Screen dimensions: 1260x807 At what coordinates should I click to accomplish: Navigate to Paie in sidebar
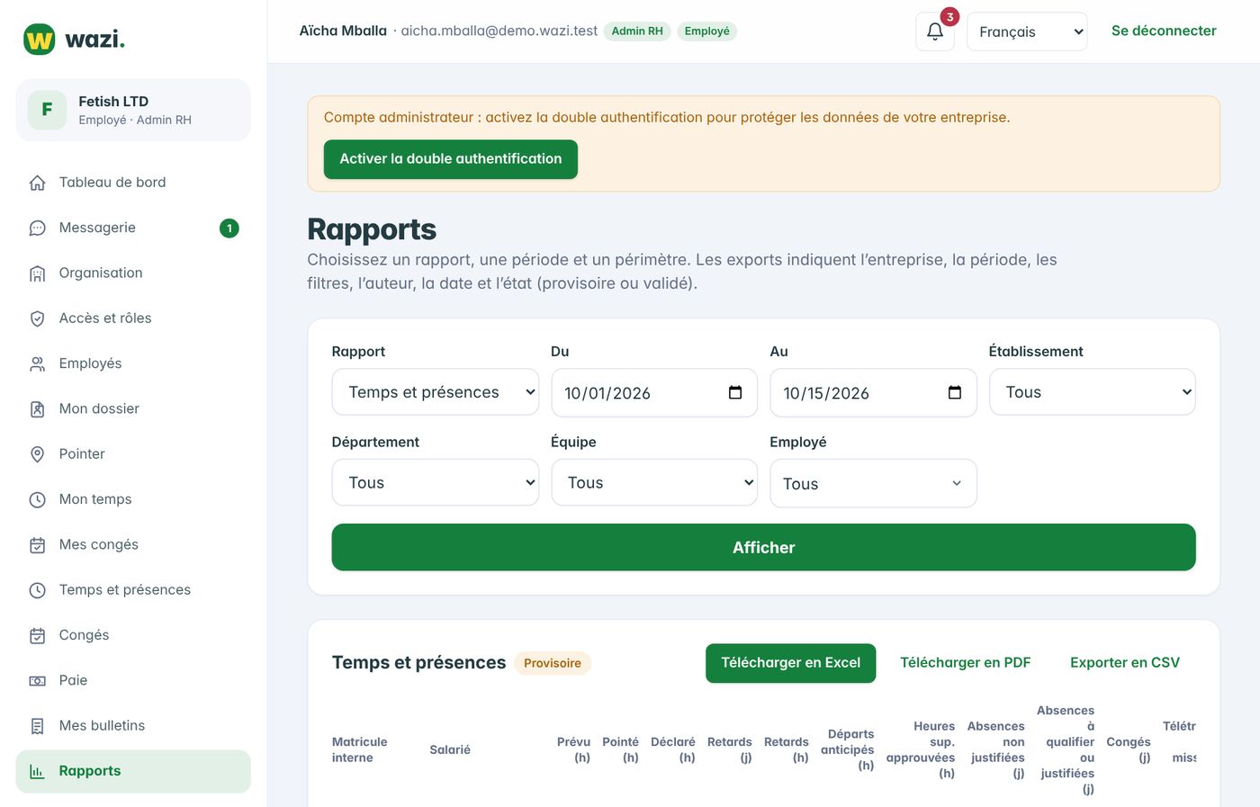click(133, 681)
